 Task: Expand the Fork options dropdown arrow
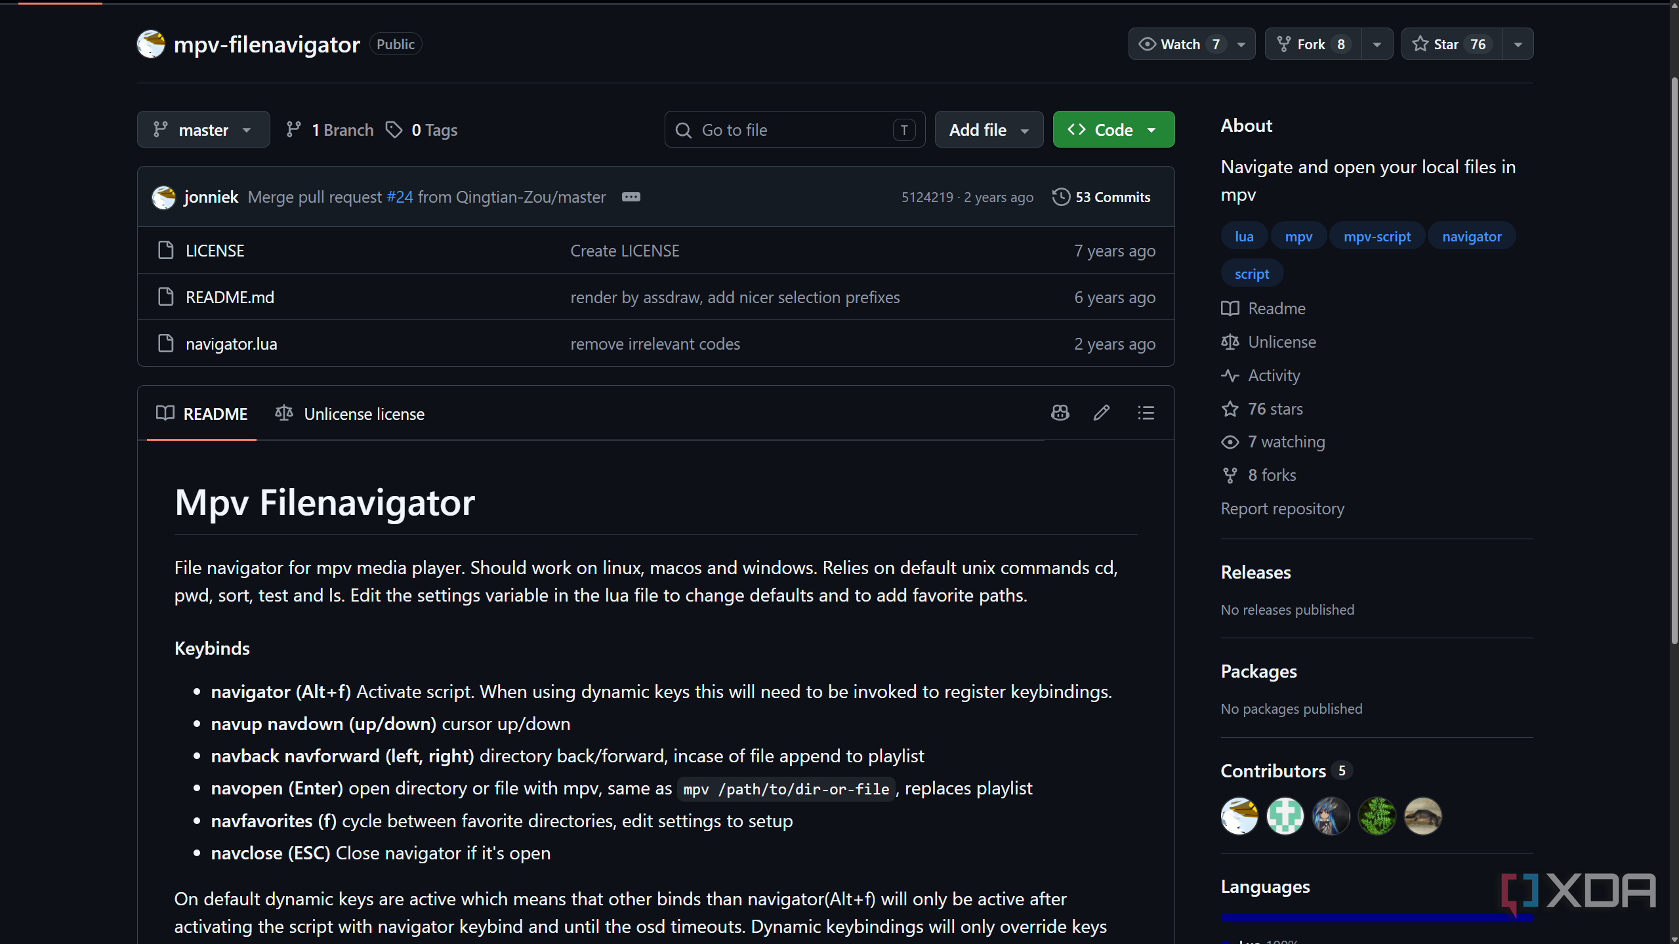pyautogui.click(x=1377, y=44)
